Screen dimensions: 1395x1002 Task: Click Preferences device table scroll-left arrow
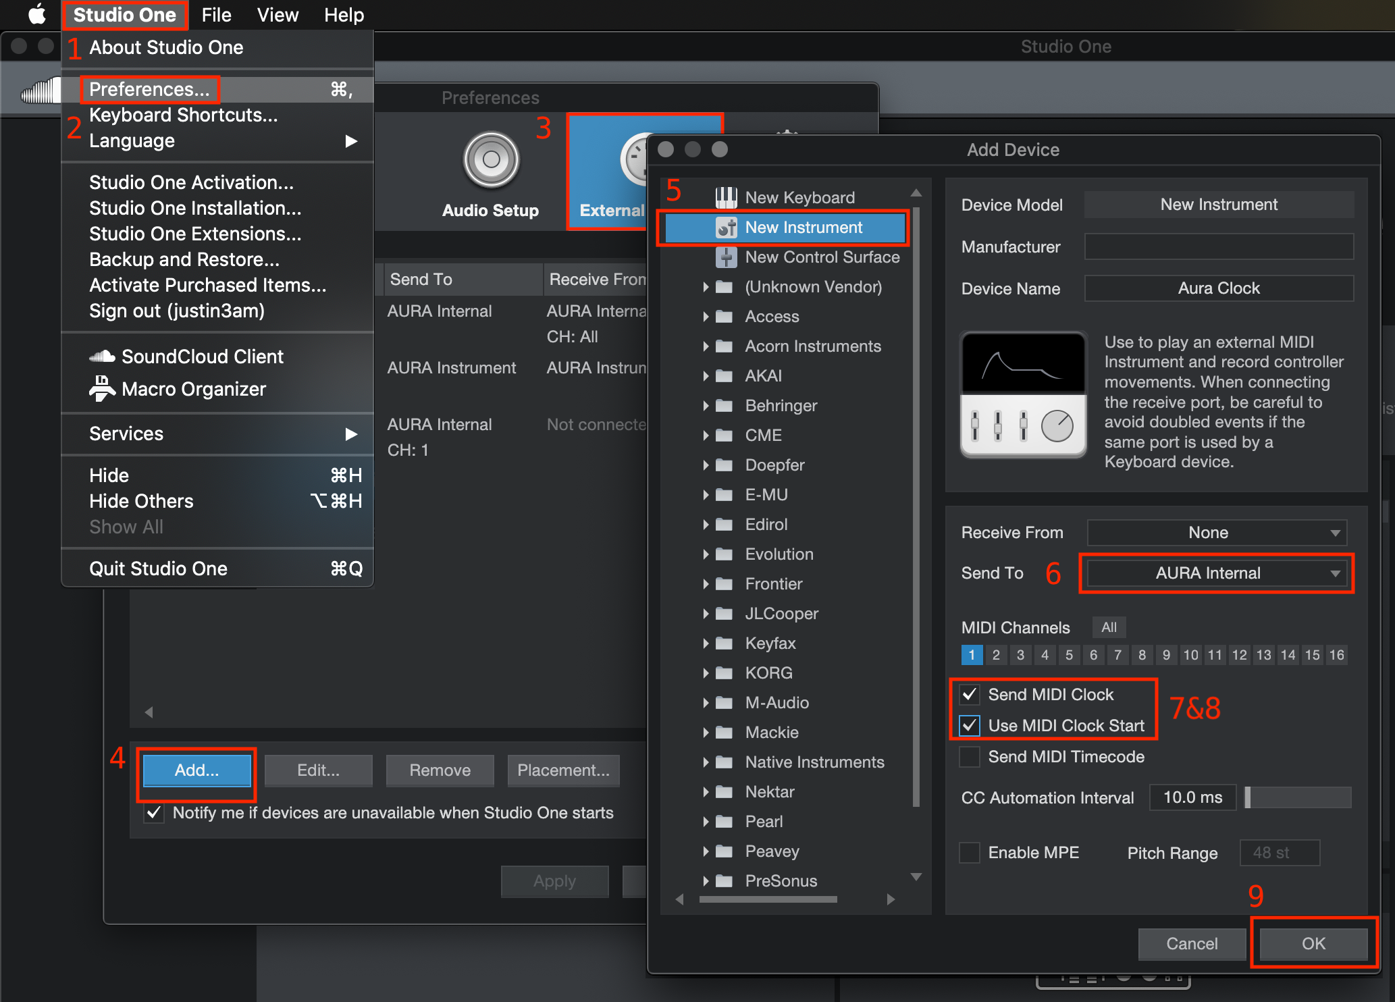coord(149,712)
